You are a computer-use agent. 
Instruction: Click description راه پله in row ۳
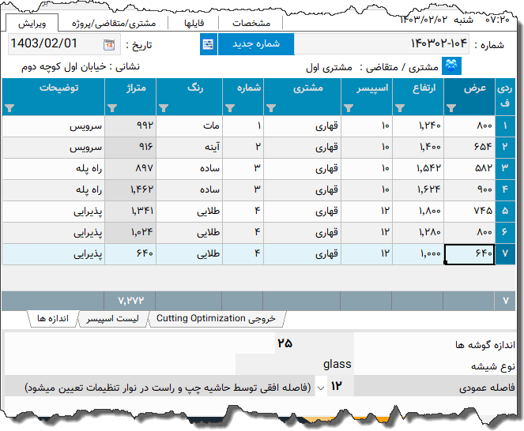coord(54,168)
